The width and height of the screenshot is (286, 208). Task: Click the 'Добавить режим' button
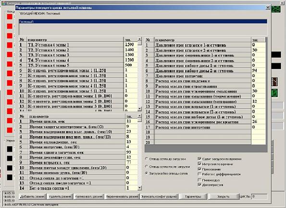pyautogui.click(x=33, y=196)
